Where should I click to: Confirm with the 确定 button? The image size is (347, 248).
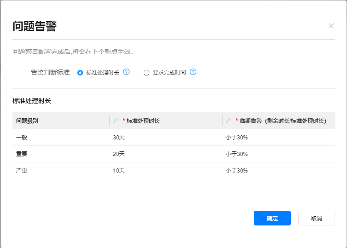[272, 218]
